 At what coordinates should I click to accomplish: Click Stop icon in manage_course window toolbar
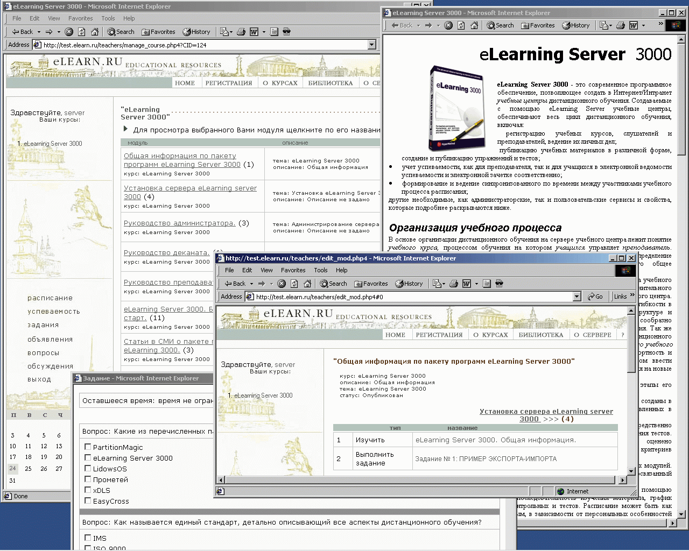[69, 32]
